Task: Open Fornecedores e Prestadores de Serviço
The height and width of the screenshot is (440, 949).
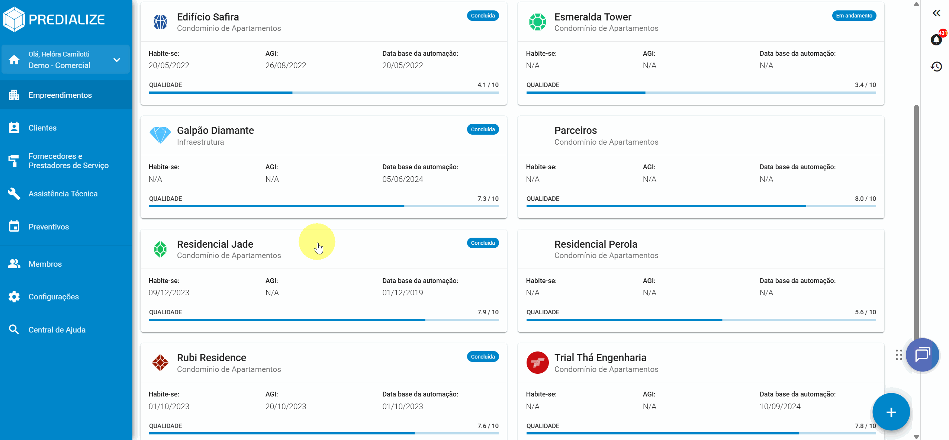Action: point(14,161)
